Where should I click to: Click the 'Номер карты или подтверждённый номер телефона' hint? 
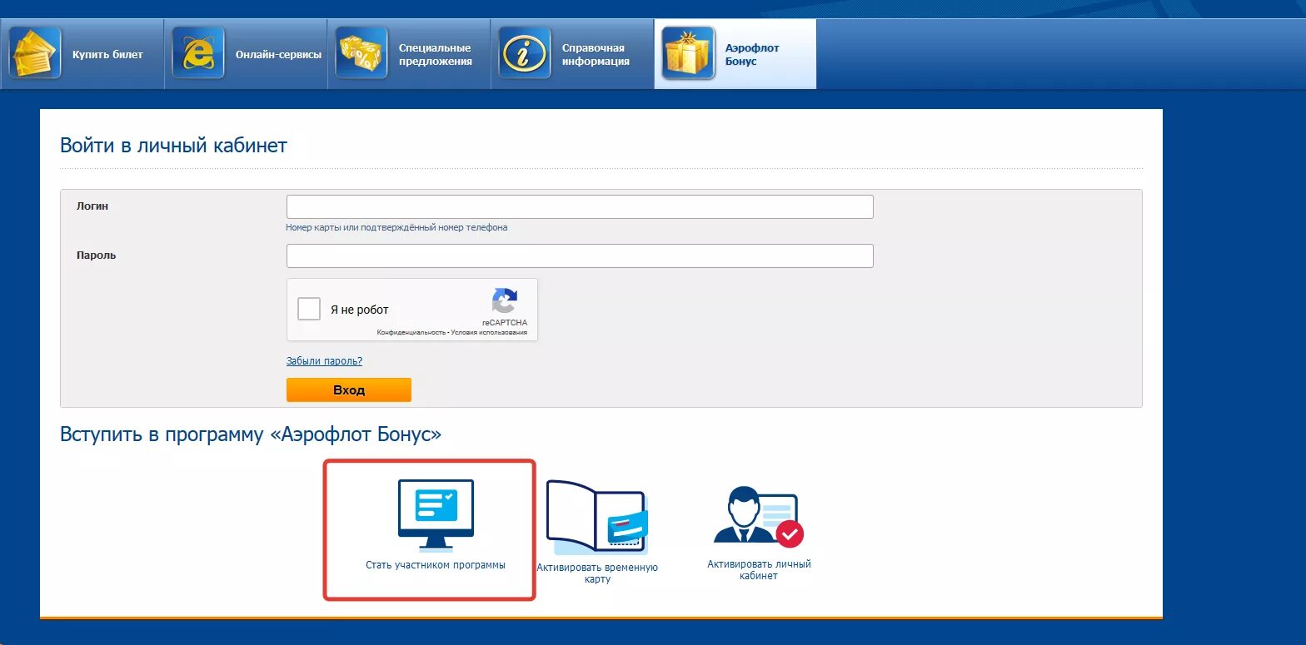tap(396, 227)
